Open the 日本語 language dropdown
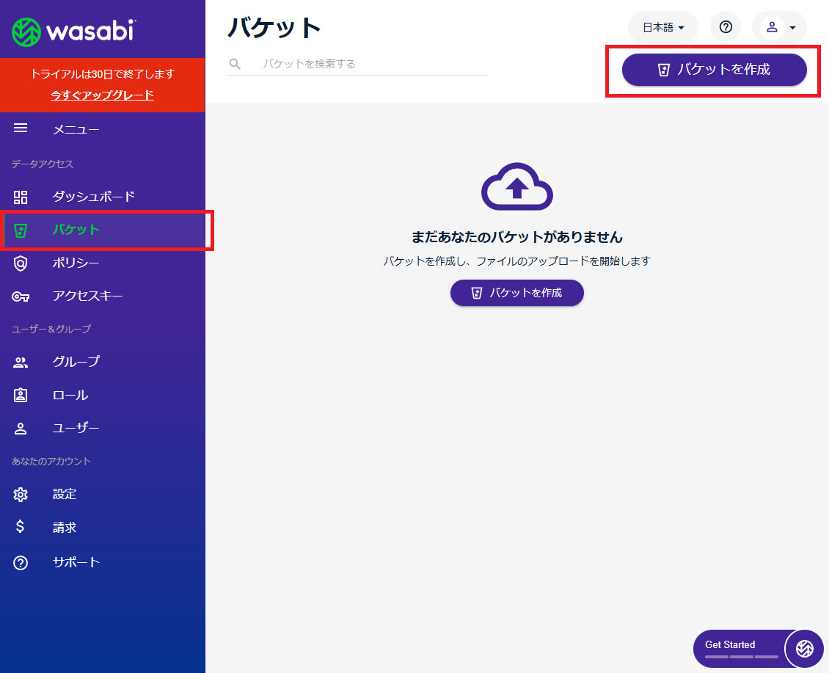 pos(663,27)
